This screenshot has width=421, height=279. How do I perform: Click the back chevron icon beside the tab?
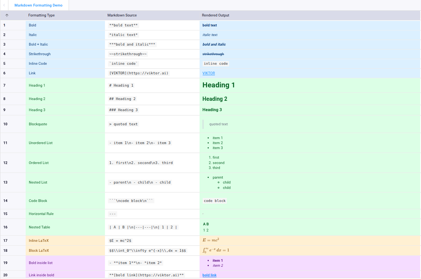tap(4, 5)
